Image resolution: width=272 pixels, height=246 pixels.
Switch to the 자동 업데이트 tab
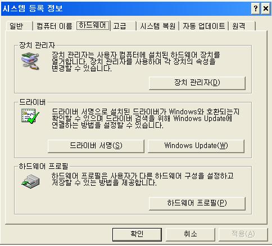click(204, 26)
